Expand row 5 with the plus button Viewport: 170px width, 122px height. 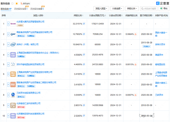(8, 64)
